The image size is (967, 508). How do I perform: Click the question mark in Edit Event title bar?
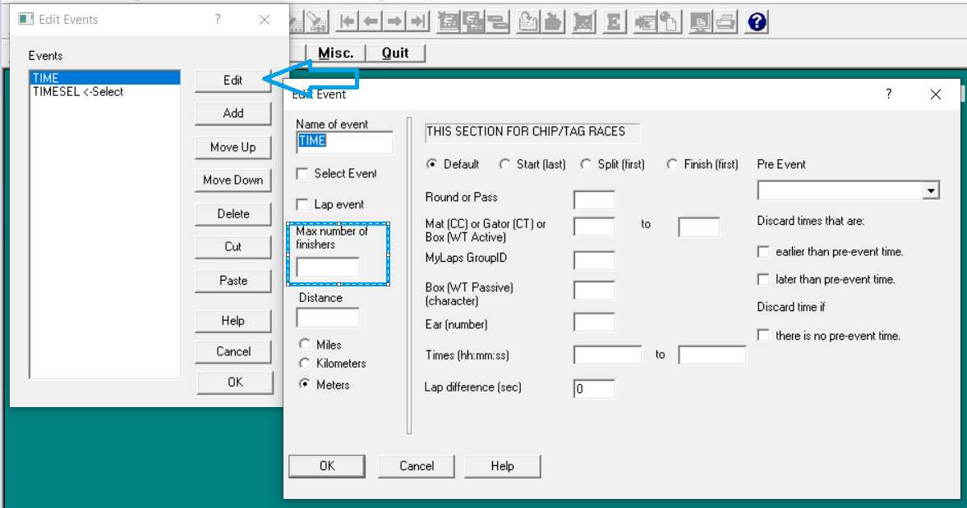889,94
